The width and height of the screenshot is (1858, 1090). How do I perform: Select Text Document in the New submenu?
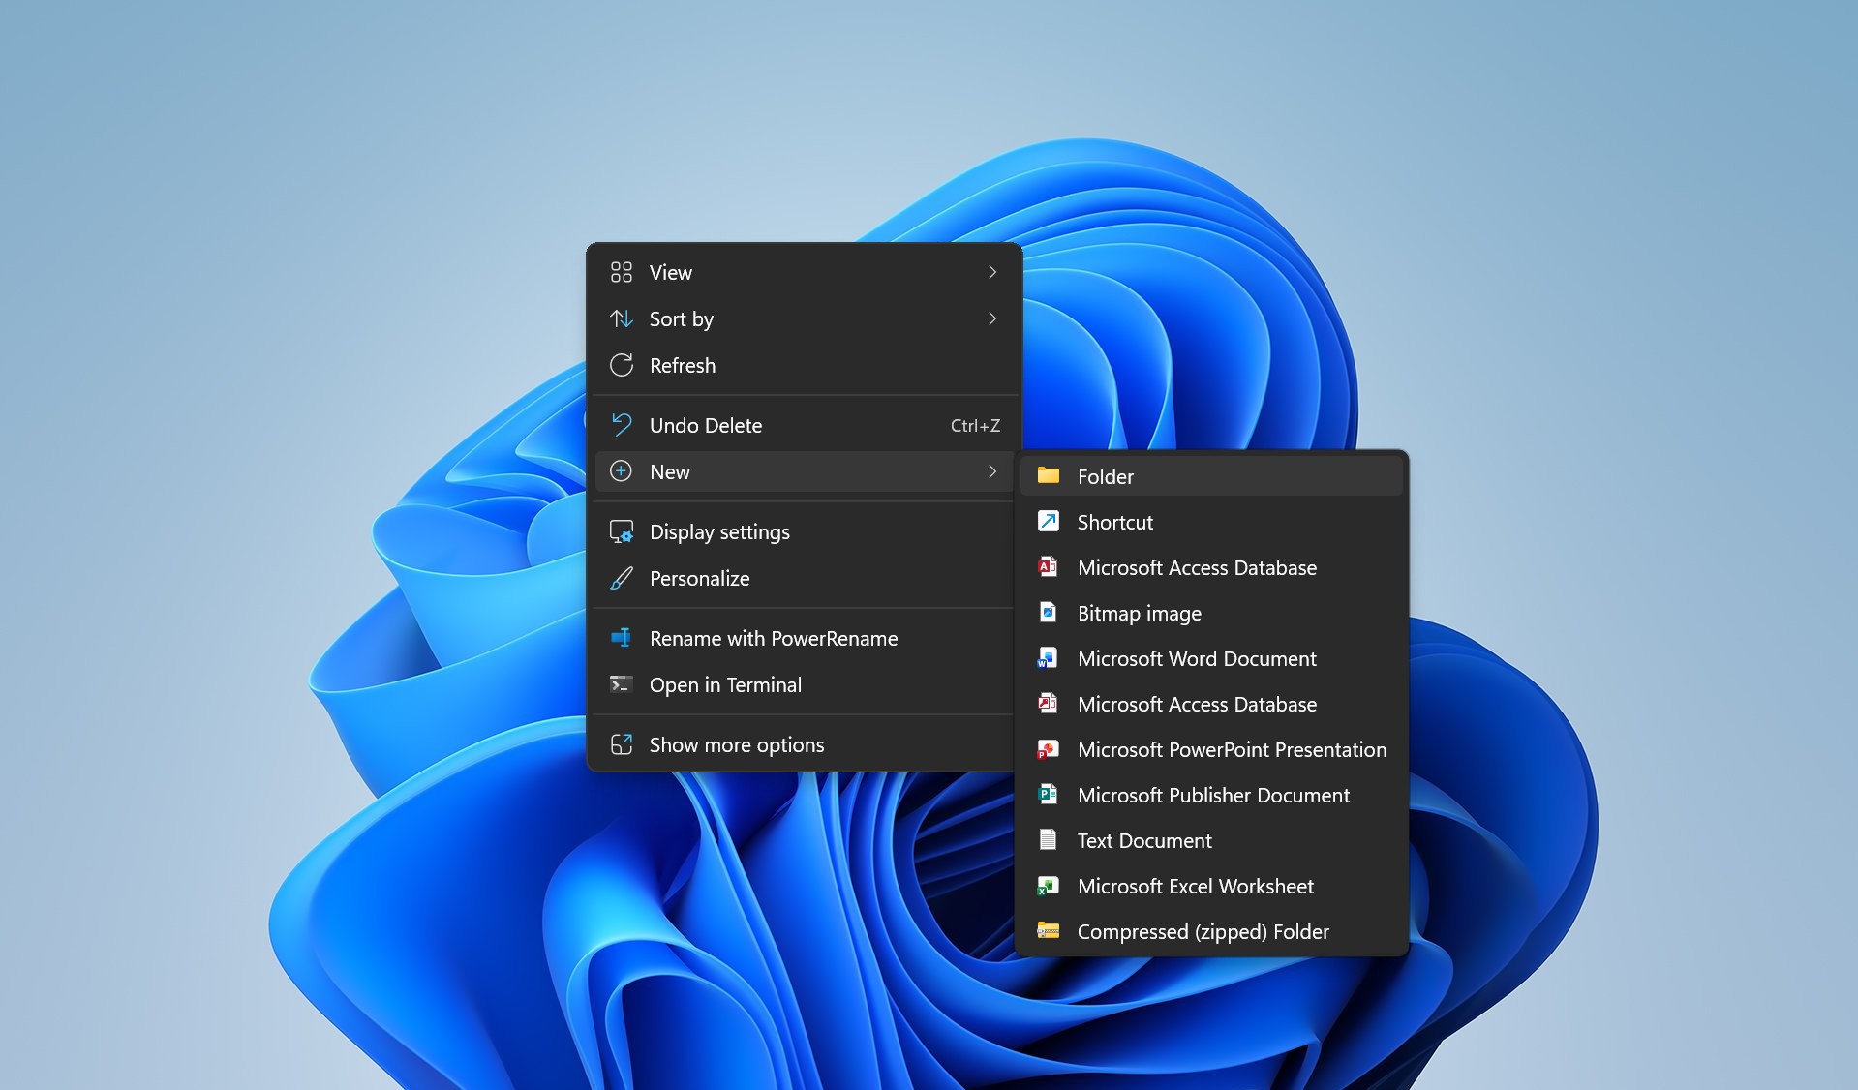point(1211,840)
